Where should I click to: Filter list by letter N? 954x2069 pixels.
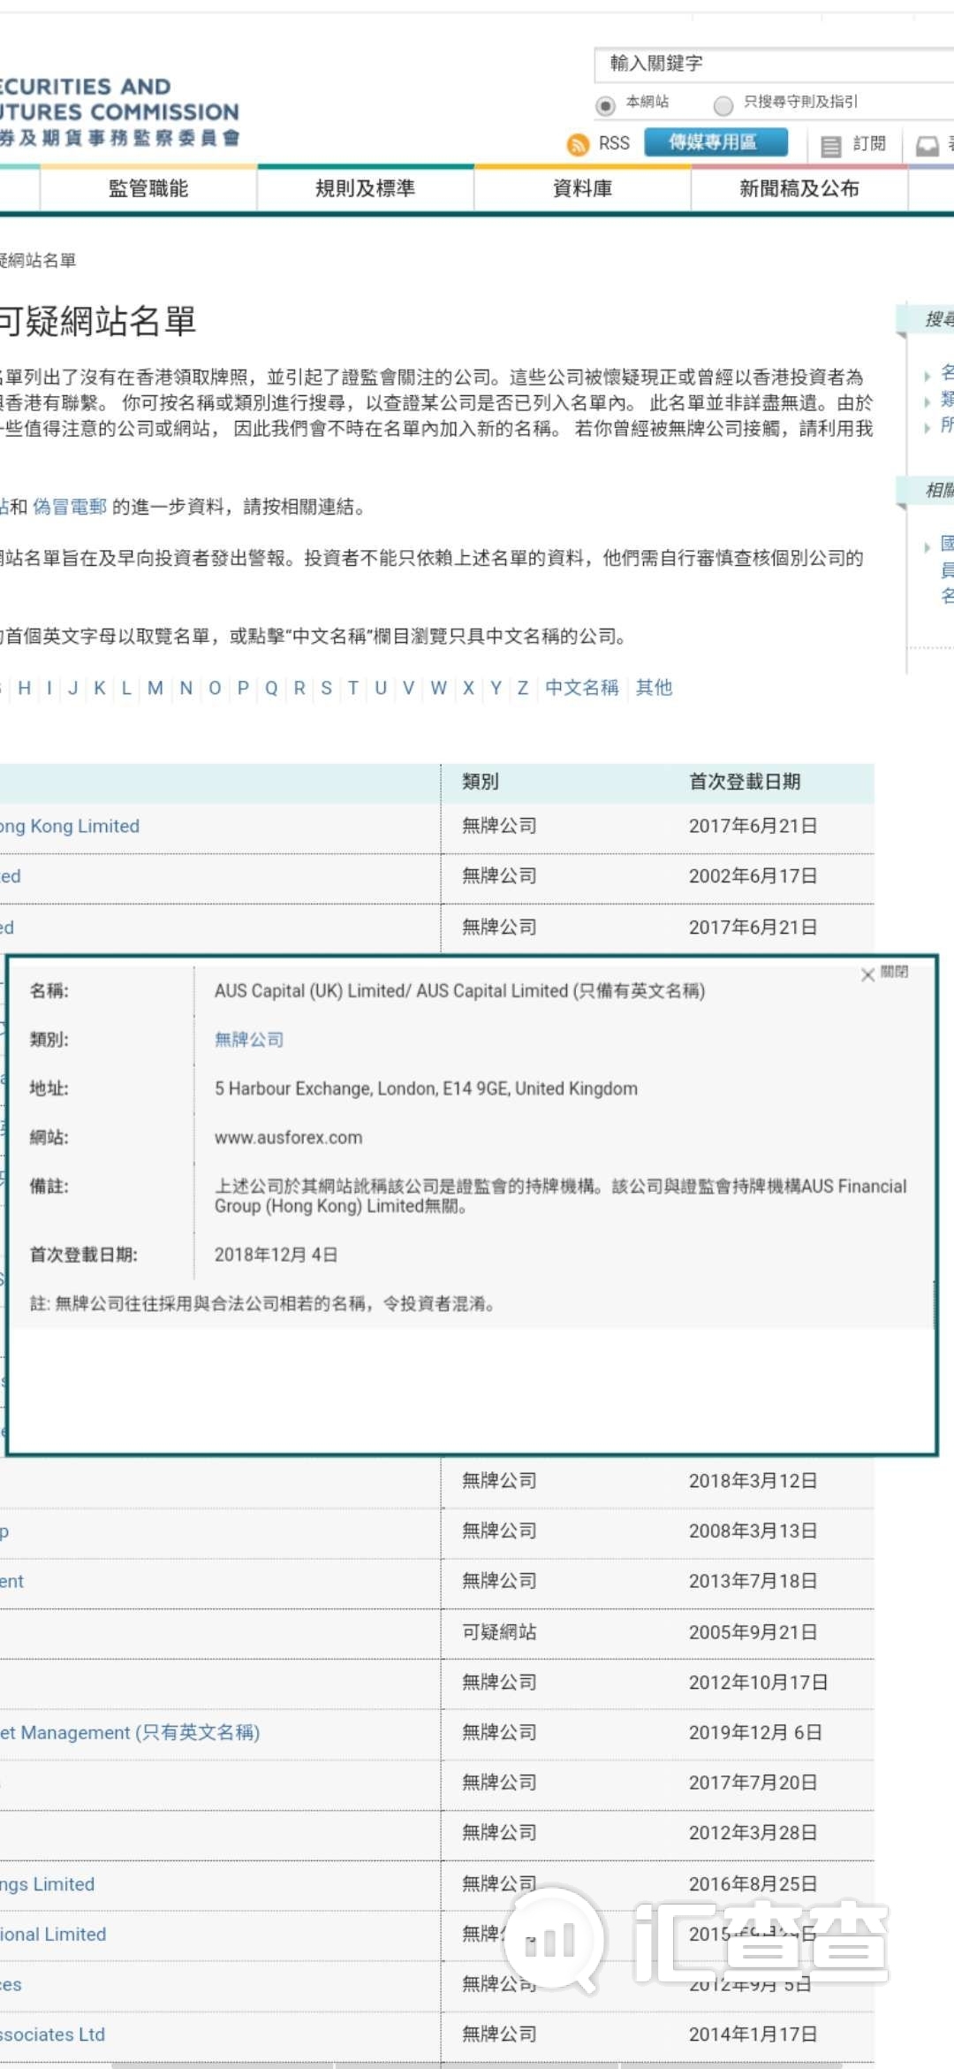point(185,688)
